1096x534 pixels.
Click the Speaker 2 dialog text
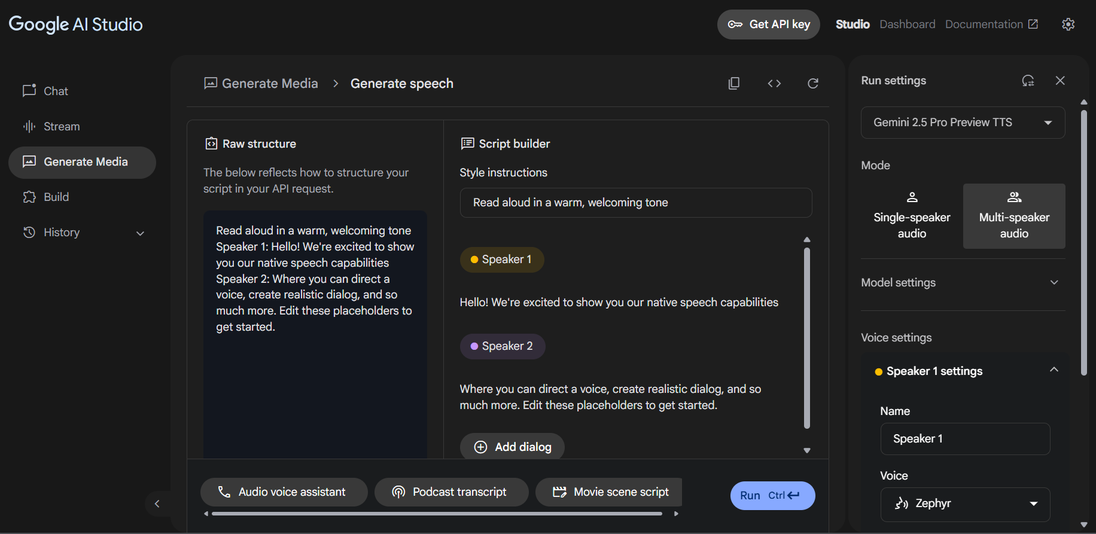610,397
